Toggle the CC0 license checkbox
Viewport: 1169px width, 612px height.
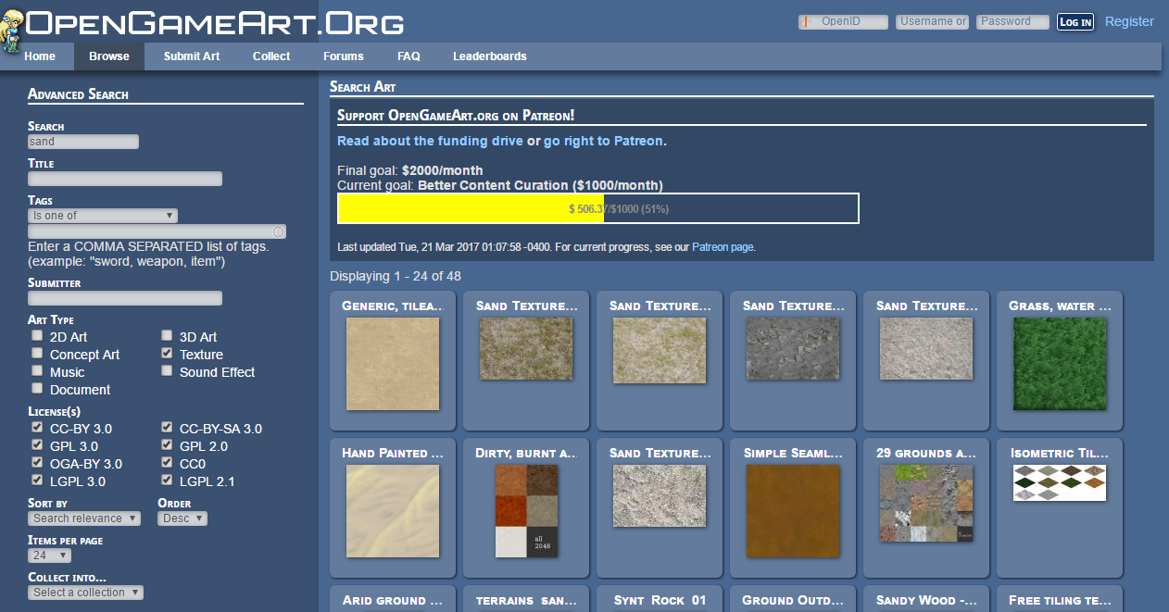[167, 463]
